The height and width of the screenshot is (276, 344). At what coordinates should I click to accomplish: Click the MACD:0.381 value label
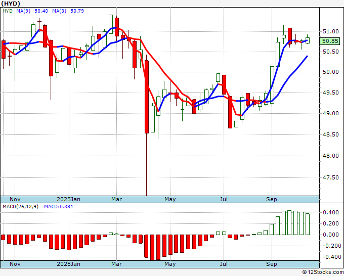coord(59,207)
